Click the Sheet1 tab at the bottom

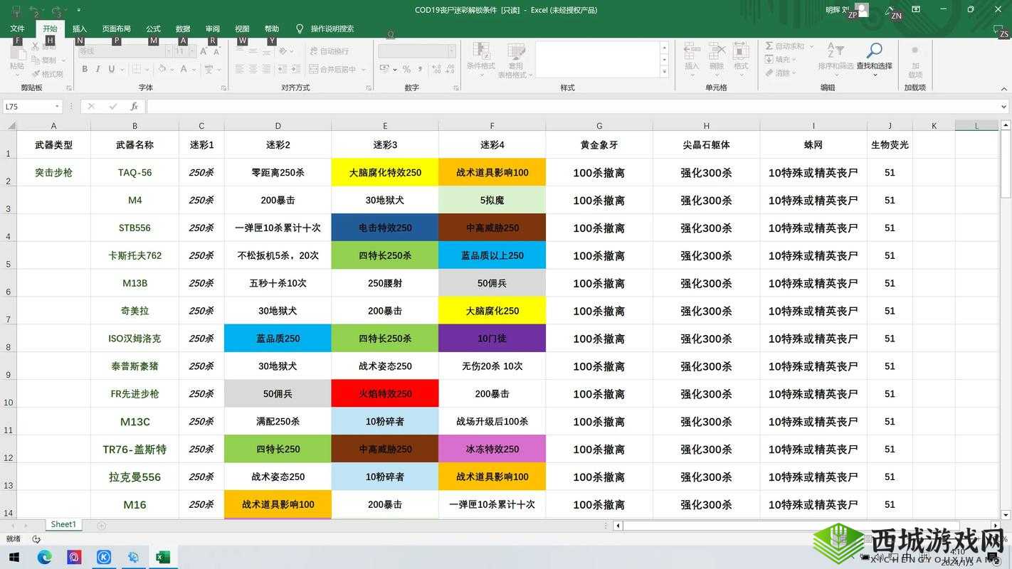(x=63, y=524)
